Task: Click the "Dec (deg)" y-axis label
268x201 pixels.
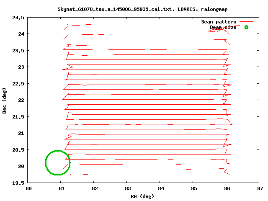Action: coord(5,100)
